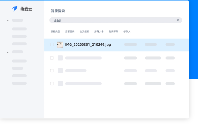This screenshot has height=124, width=198.
Task: Focus the search field containing 企业云
Action: tap(114, 20)
